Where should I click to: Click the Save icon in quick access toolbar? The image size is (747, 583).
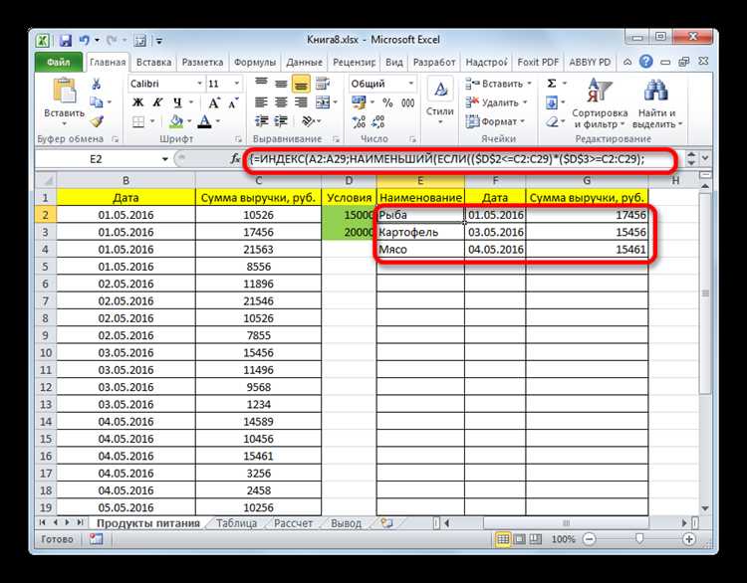pyautogui.click(x=66, y=41)
